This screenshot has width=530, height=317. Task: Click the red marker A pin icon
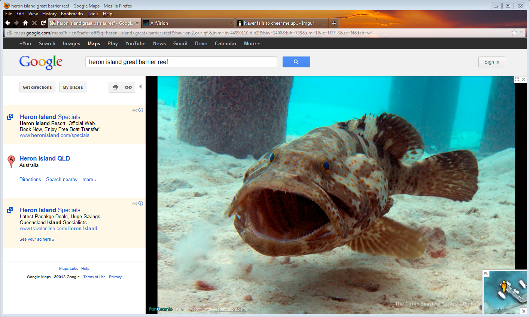11,162
